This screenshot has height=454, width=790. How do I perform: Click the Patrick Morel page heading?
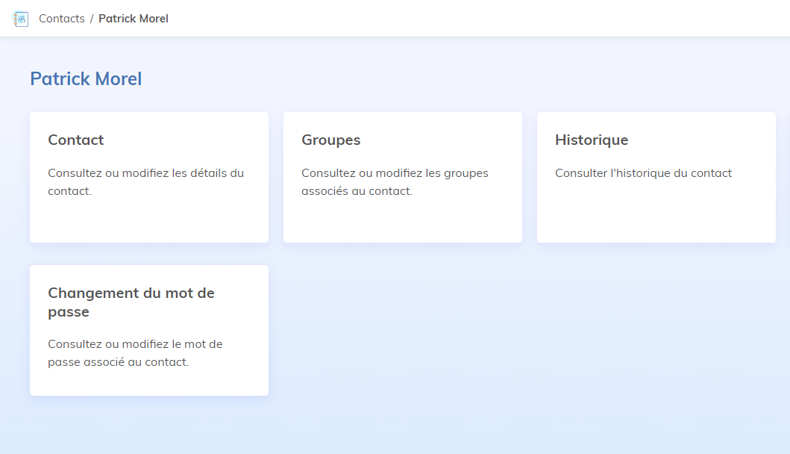pos(86,78)
